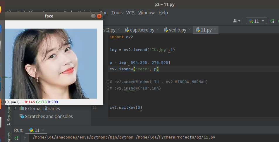Open the VCS menu
This screenshot has height=142, width=279.
(130, 13)
